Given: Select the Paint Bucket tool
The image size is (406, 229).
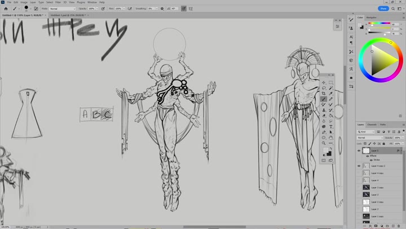Looking at the screenshot, I should pyautogui.click(x=331, y=116).
